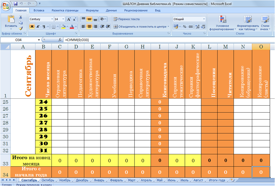Open Форматировать как таблицу dropdown

(x=248, y=23)
